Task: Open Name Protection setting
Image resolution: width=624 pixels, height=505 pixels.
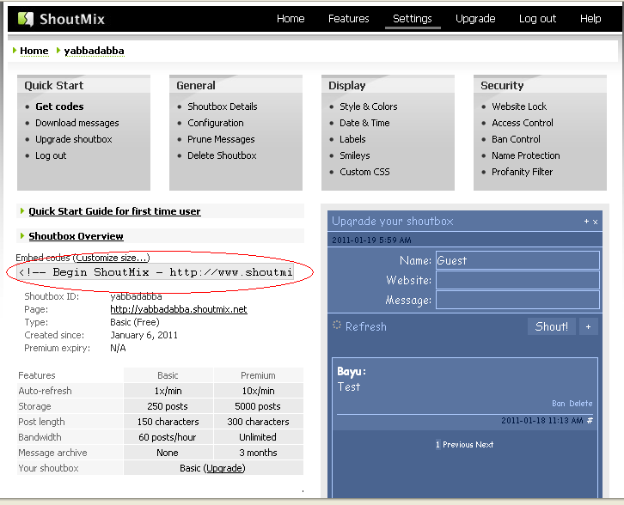Action: [526, 155]
